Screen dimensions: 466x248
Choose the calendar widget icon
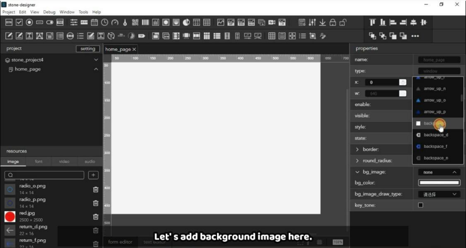tap(94, 23)
